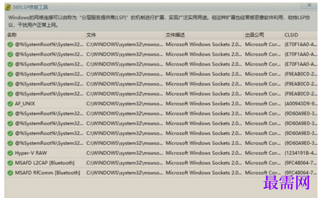
Task: Select the AF_UNIX entry name
Action: (25, 104)
